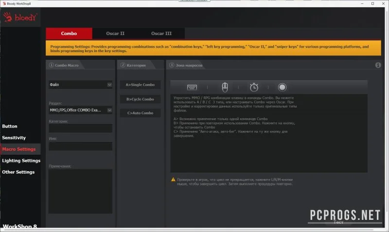Click the Категория input field
The width and height of the screenshot is (389, 232).
click(80, 128)
